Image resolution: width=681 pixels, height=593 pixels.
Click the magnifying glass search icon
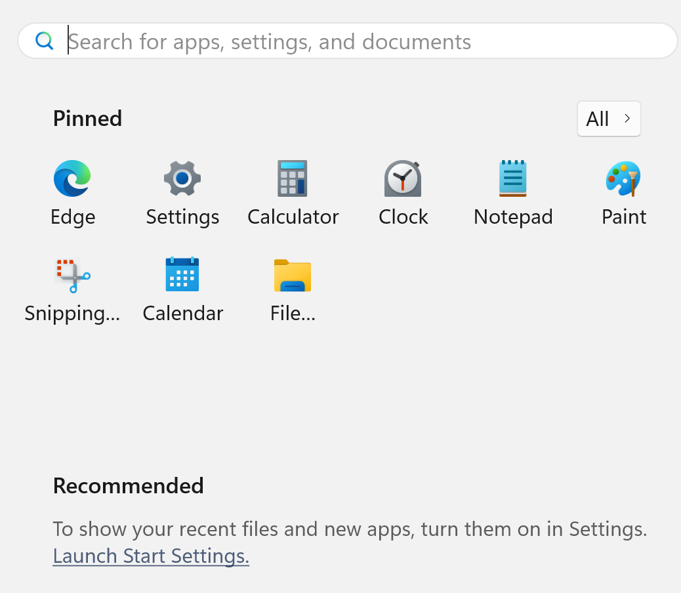pos(44,41)
